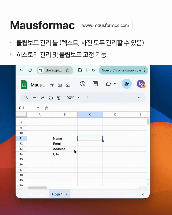Screen dimensions: 172x215
Task: Redo the last action
Action: click(x=43, y=98)
